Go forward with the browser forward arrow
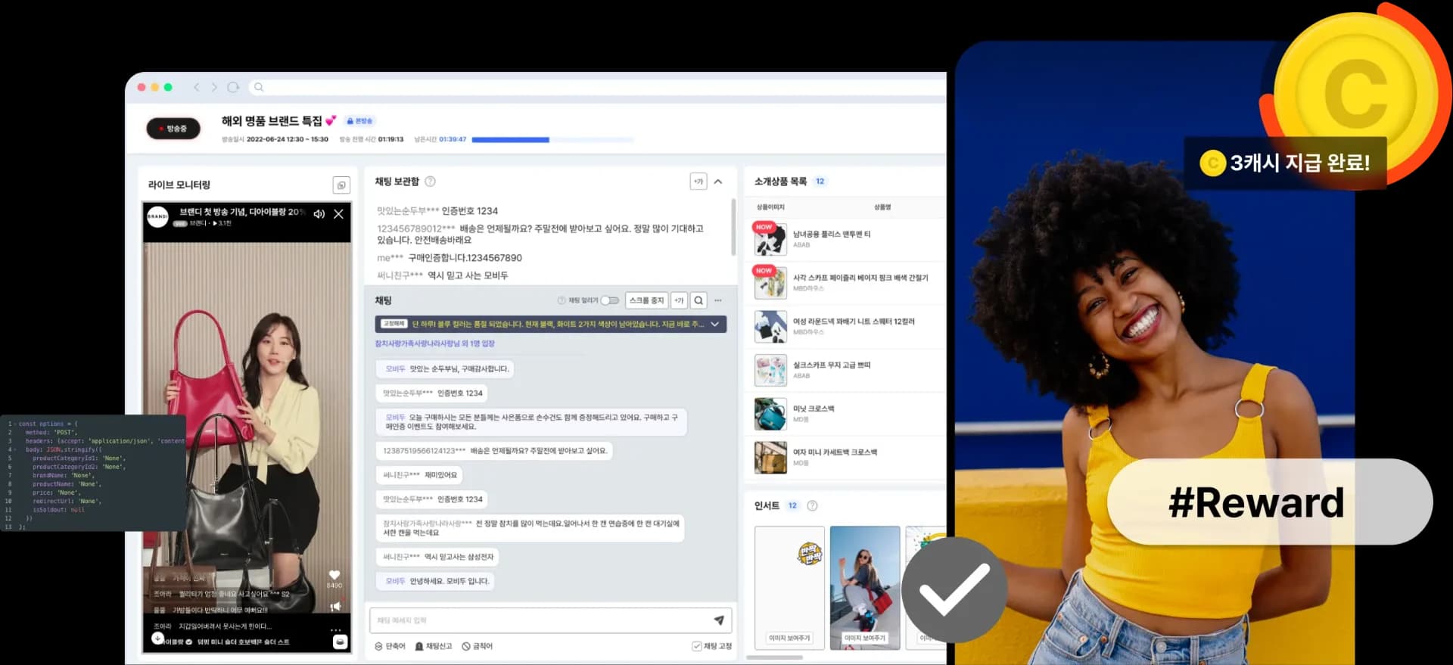This screenshot has height=665, width=1453. tap(214, 87)
